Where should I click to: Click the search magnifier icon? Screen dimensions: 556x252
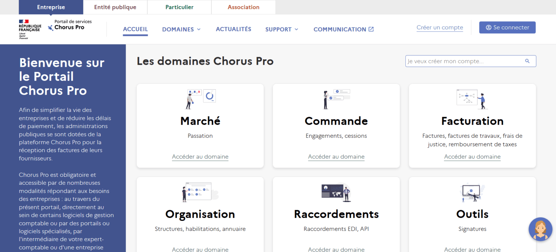tap(527, 61)
